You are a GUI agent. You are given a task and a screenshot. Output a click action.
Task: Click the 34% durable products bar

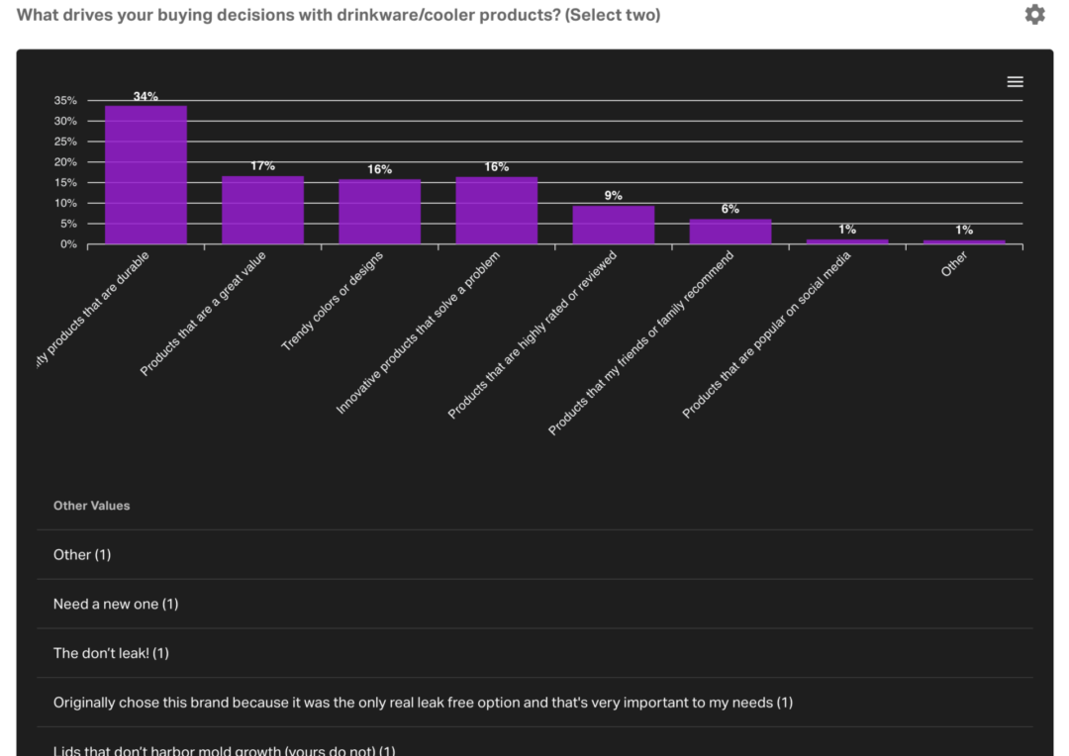pos(146,175)
